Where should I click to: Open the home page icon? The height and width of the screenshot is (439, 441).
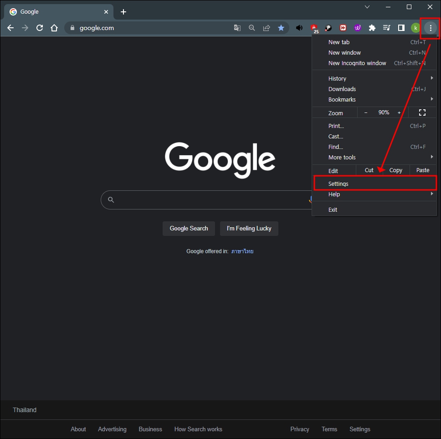[x=54, y=28]
